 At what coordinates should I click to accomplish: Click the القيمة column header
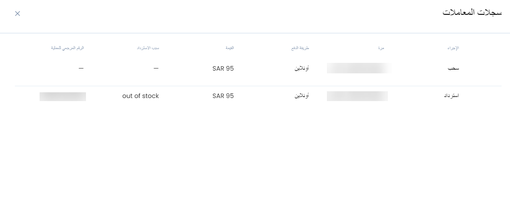coord(230,48)
